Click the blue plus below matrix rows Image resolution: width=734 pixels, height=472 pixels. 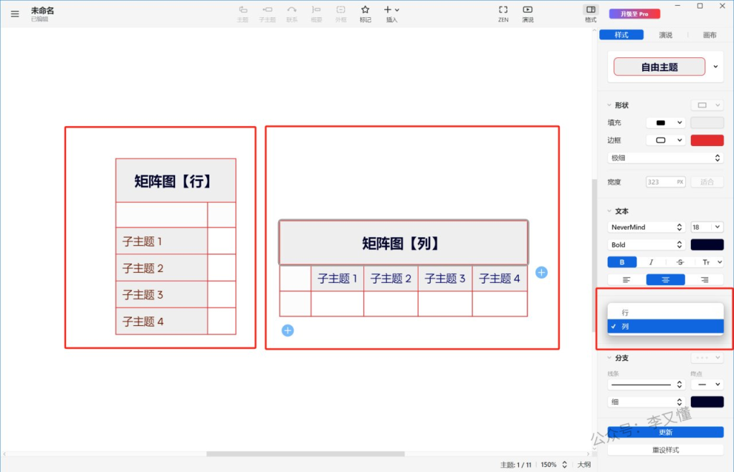coord(287,330)
